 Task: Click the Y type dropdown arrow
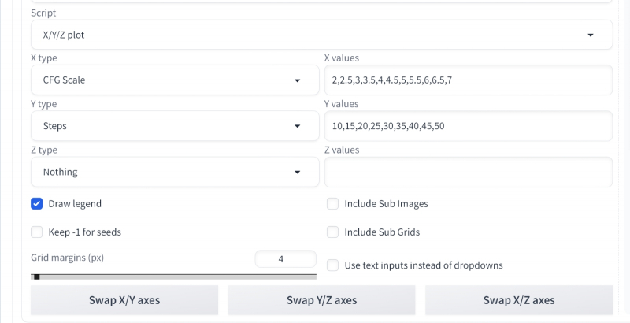297,126
